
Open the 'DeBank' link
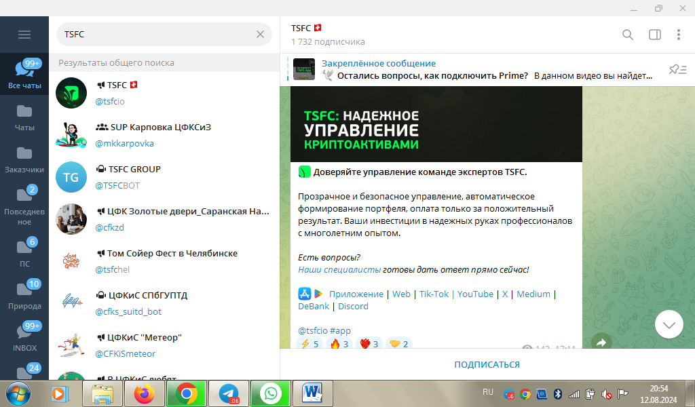coord(314,307)
